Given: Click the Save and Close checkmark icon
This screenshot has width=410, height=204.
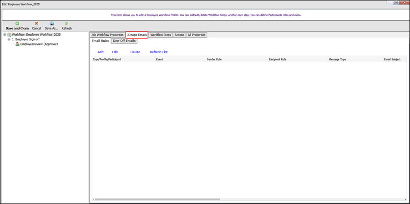Looking at the screenshot, I should point(17,24).
